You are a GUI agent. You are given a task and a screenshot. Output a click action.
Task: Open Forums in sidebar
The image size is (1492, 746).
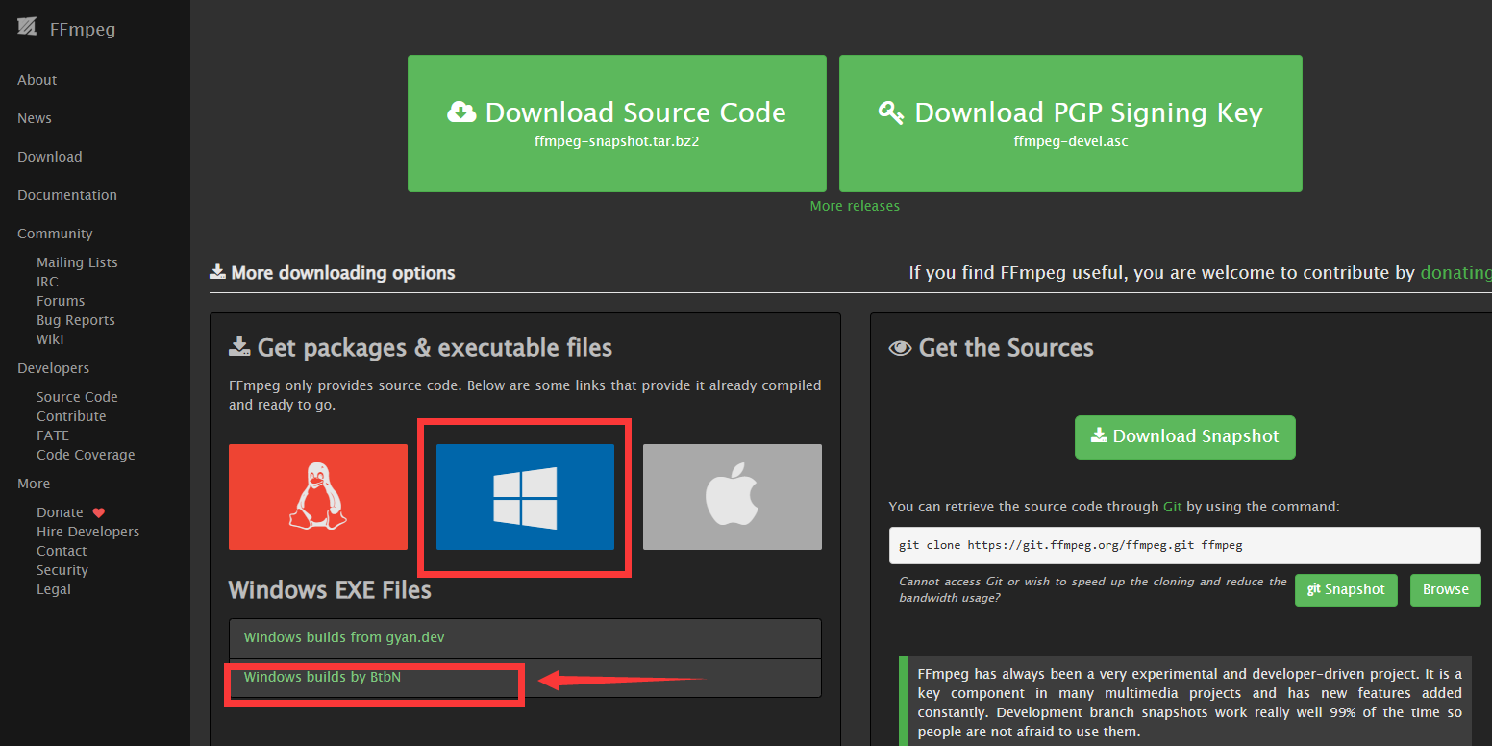(x=61, y=301)
